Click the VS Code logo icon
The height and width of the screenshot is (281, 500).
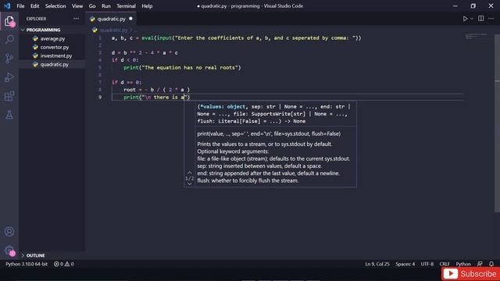click(7, 5)
